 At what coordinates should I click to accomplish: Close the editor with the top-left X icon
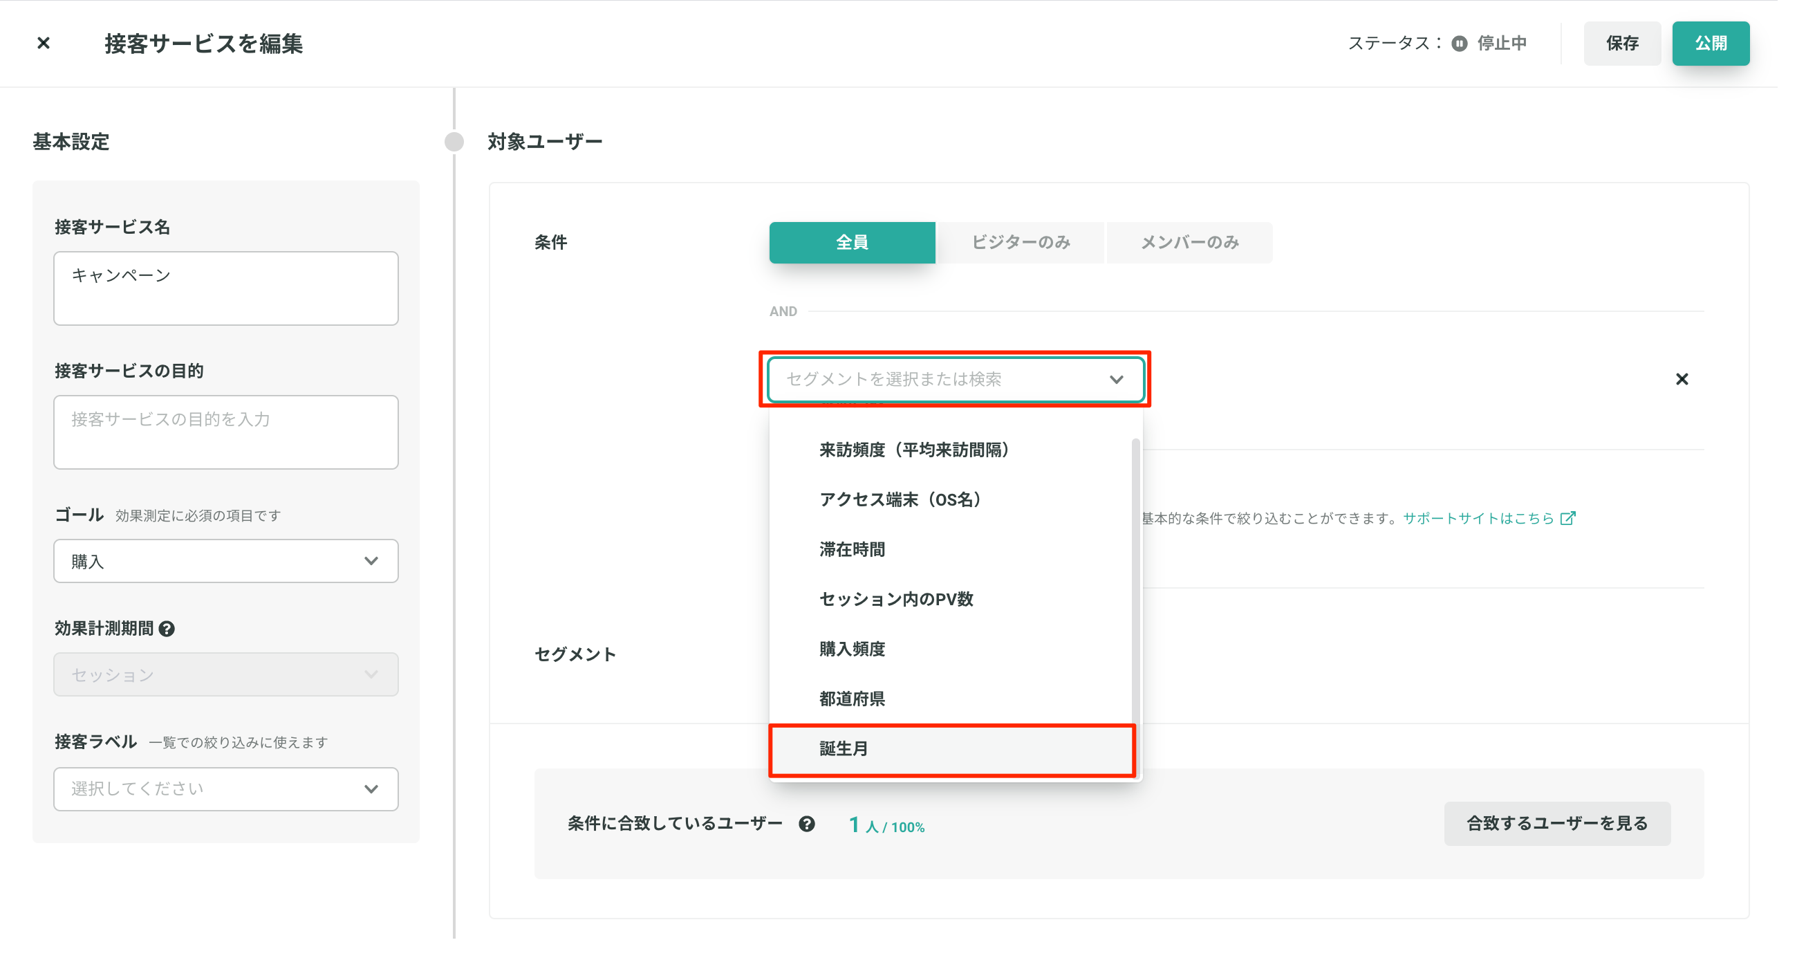coord(44,44)
